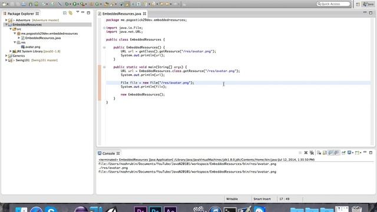Collapse the me.pogostick29dev.embeddedresources package
This screenshot has height=212, width=377.
(15, 34)
